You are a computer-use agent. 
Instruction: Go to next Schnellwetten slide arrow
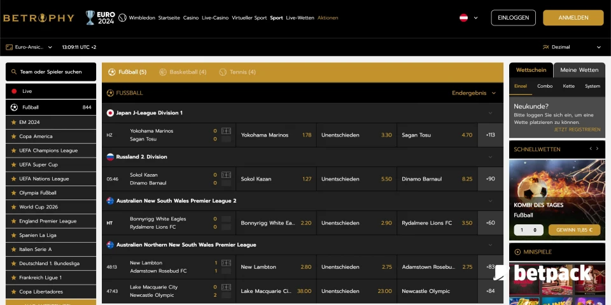pos(598,149)
